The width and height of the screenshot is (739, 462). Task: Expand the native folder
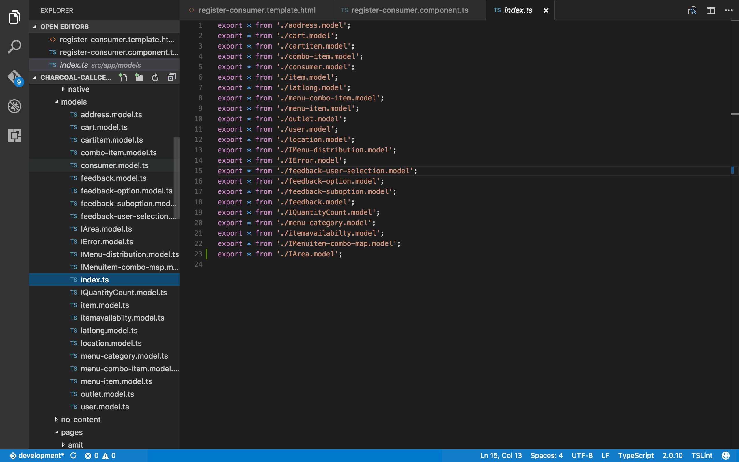(x=79, y=89)
